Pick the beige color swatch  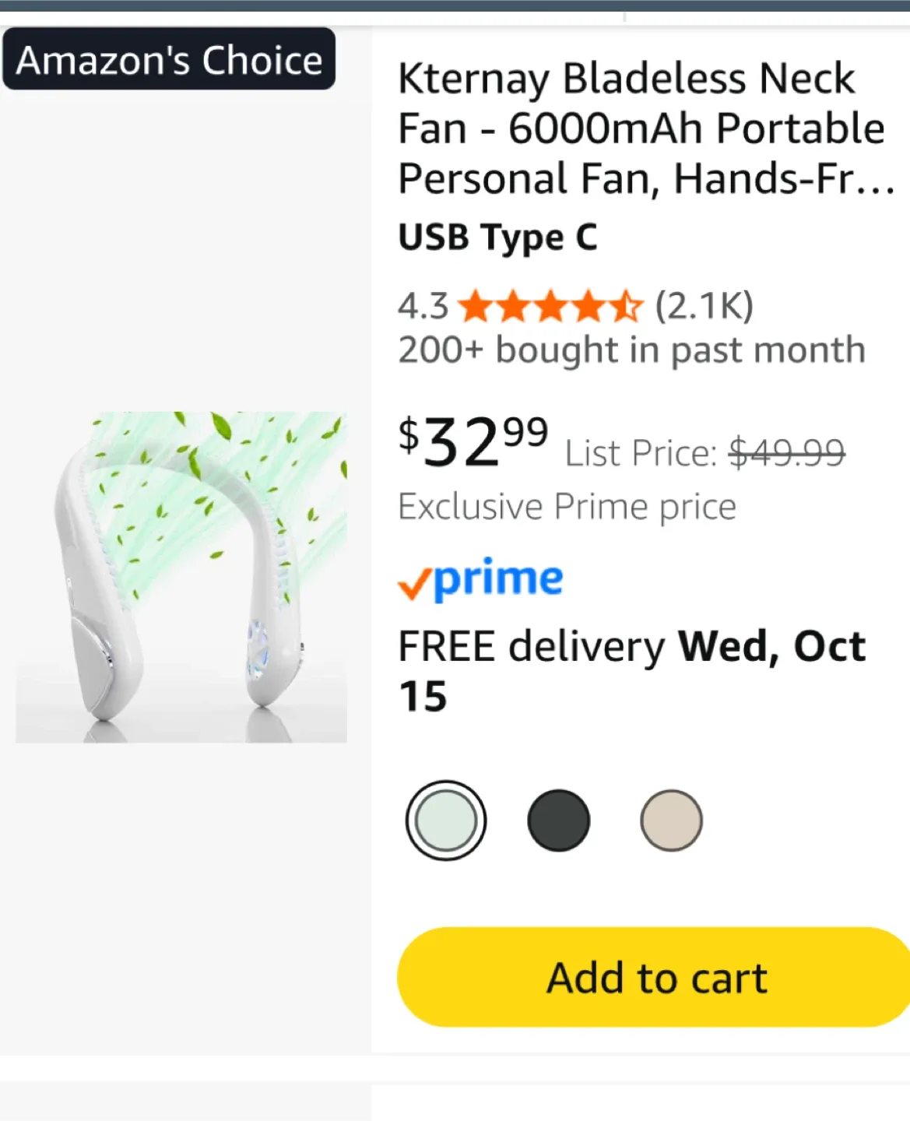[x=671, y=821]
